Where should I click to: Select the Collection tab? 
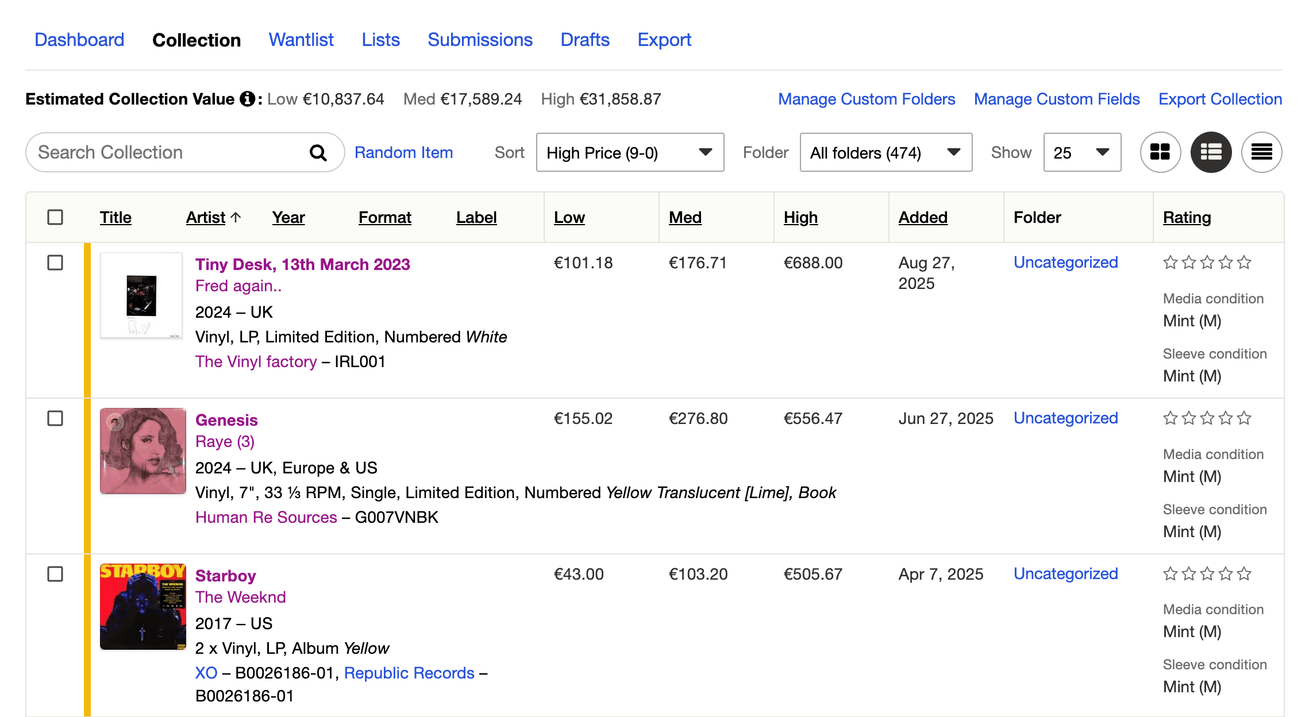[x=197, y=40]
